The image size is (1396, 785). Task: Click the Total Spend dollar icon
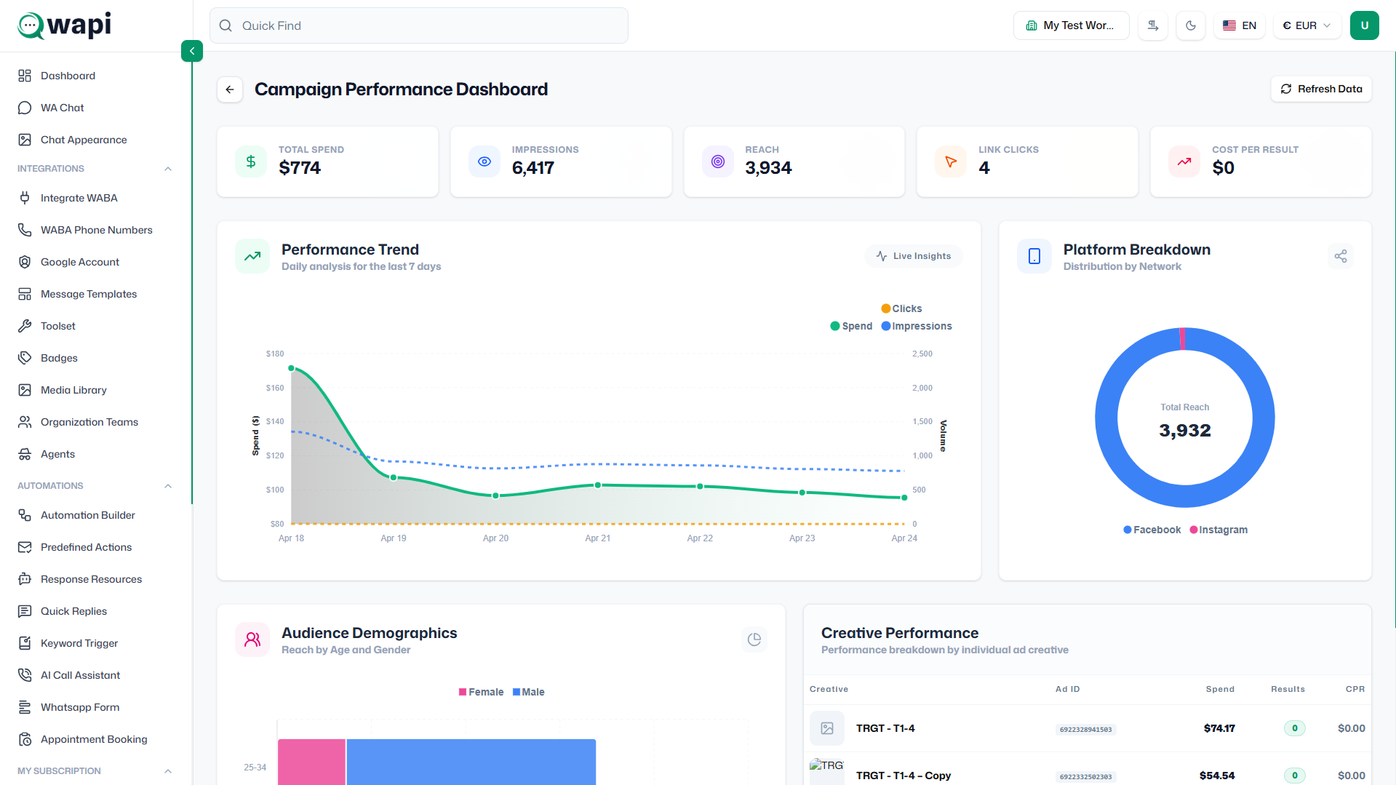tap(251, 162)
